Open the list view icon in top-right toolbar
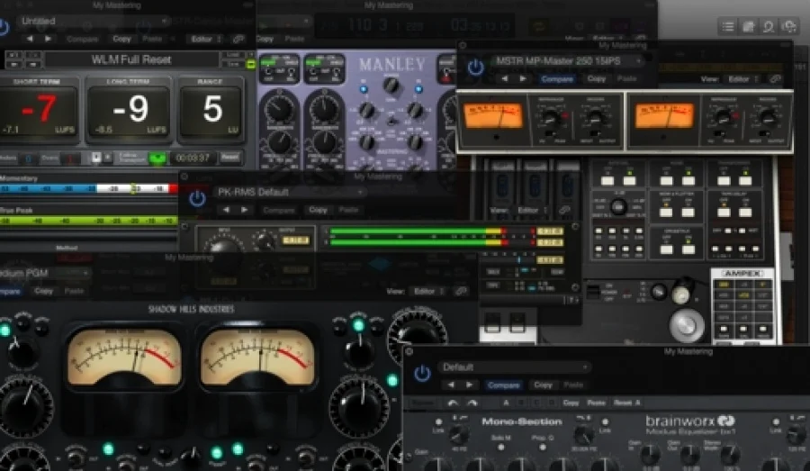This screenshot has height=471, width=810. pyautogui.click(x=727, y=26)
